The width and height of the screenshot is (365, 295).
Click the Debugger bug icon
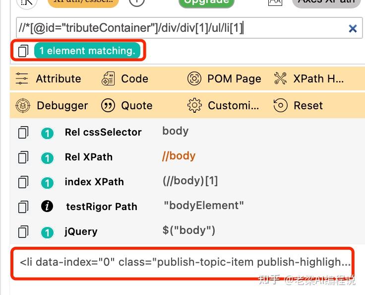point(23,105)
